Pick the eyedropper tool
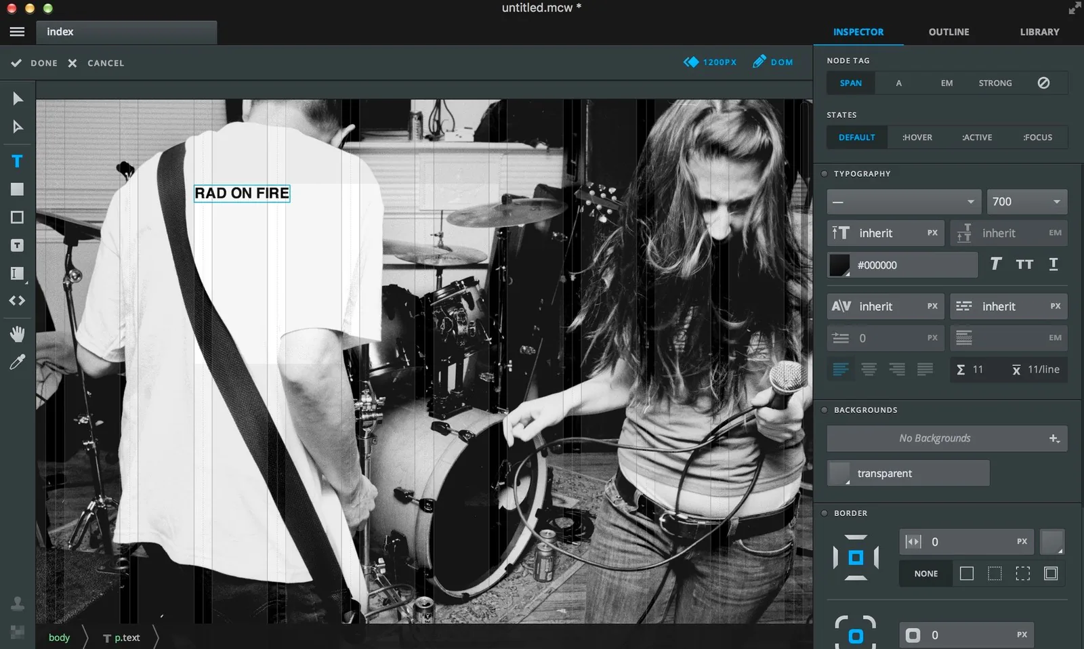This screenshot has width=1084, height=649. click(18, 362)
